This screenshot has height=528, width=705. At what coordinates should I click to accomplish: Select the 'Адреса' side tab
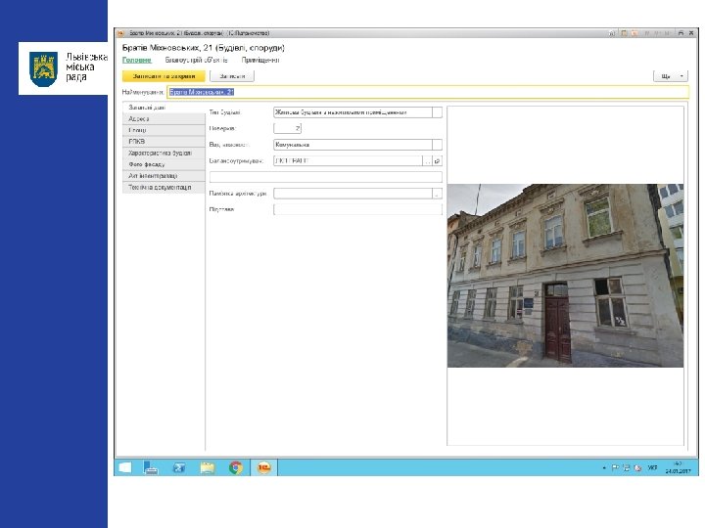click(x=164, y=119)
